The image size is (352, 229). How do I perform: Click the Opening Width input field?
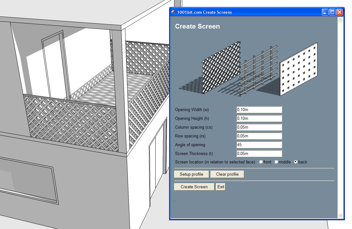[259, 109]
